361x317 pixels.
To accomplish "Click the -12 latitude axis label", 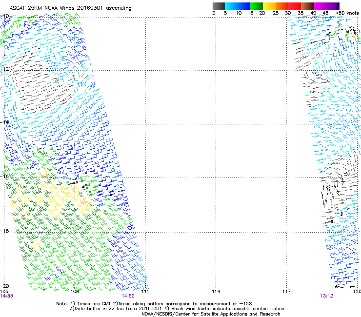I will point(4,69).
